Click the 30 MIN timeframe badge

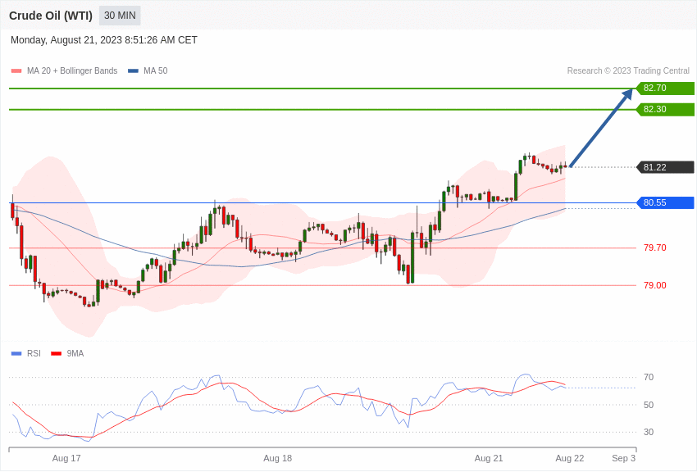(120, 16)
